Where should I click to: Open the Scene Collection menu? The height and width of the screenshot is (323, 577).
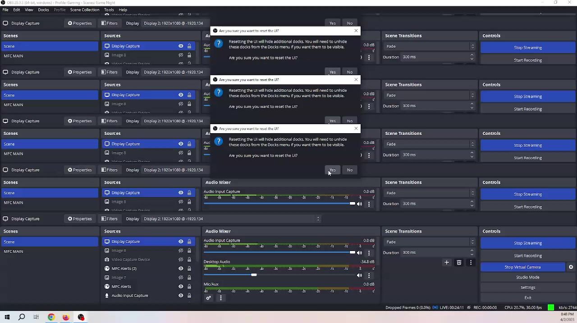point(84,9)
